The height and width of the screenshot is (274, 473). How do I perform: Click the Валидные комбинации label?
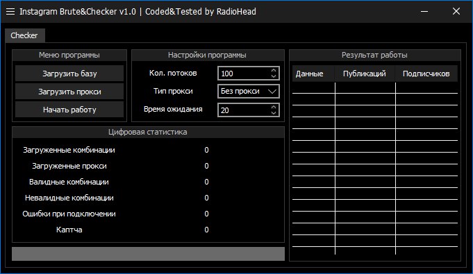click(69, 182)
